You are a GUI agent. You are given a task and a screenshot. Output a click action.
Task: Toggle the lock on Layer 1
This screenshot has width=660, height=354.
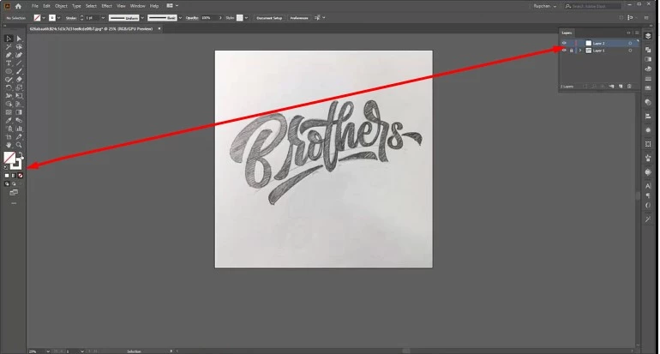571,51
